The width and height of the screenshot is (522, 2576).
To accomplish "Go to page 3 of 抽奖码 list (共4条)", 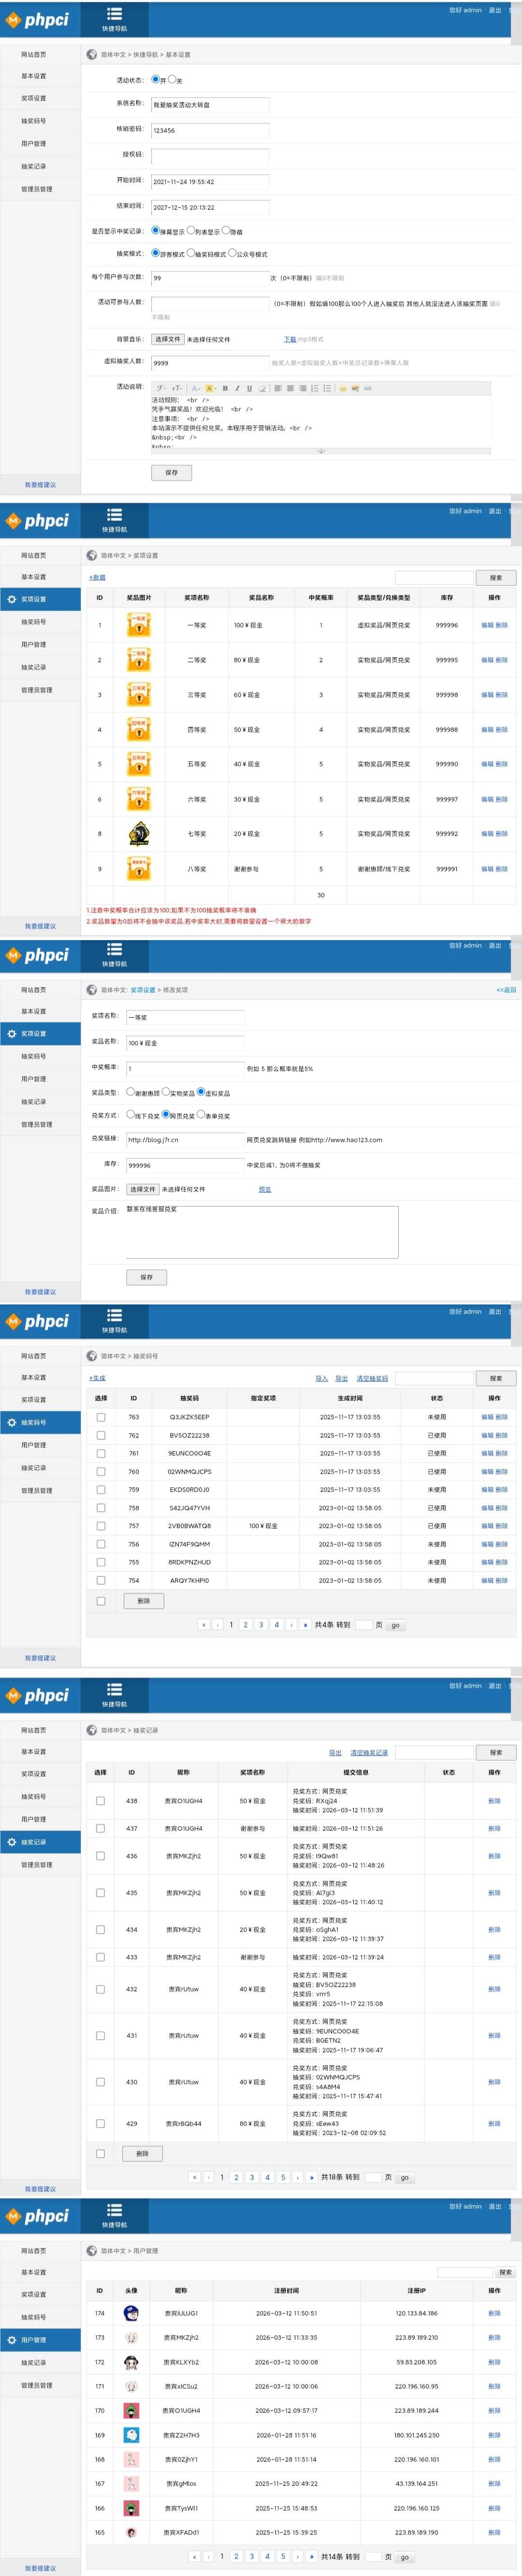I will (x=261, y=1625).
